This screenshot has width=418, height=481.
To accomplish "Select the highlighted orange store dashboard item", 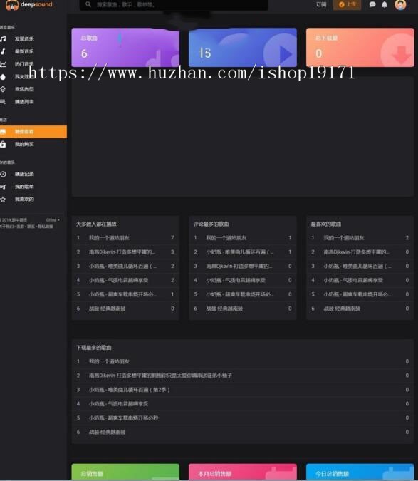I will [x=33, y=132].
